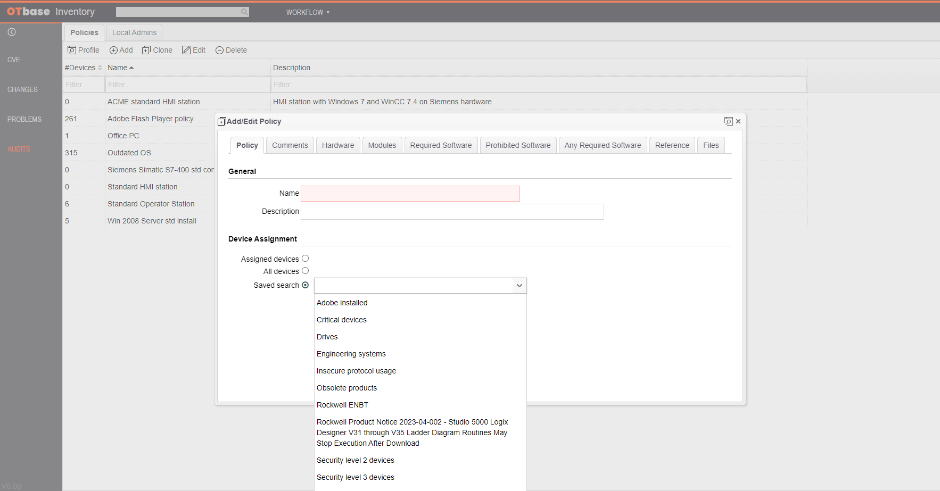The image size is (940, 491).
Task: Clone the selected policy
Action: (157, 50)
